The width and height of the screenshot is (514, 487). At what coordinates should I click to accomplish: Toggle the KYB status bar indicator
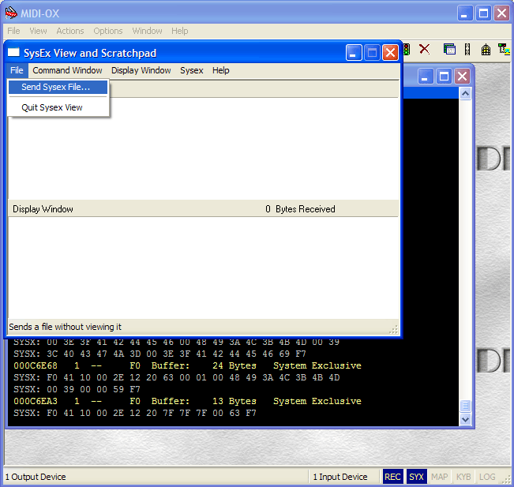tap(463, 477)
